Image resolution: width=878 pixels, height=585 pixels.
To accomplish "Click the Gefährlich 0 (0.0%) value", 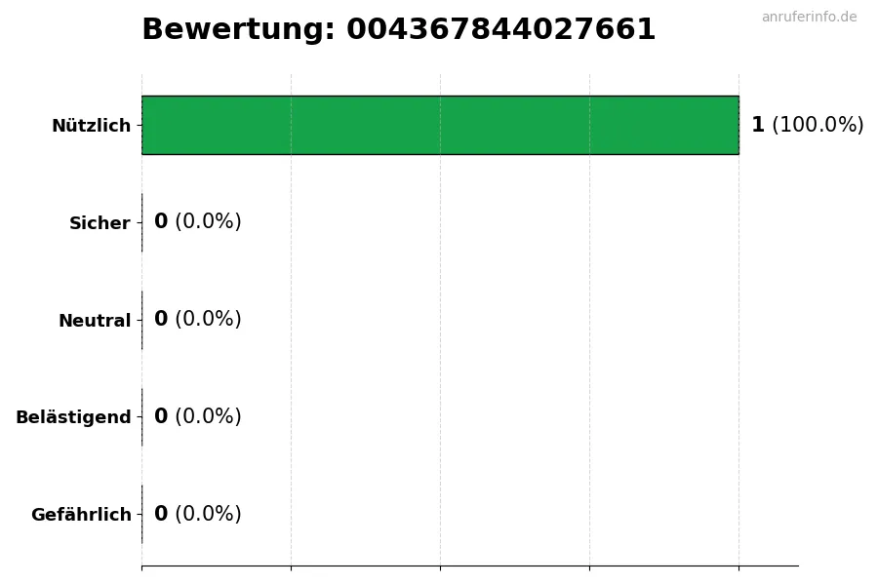I will click(x=197, y=515).
